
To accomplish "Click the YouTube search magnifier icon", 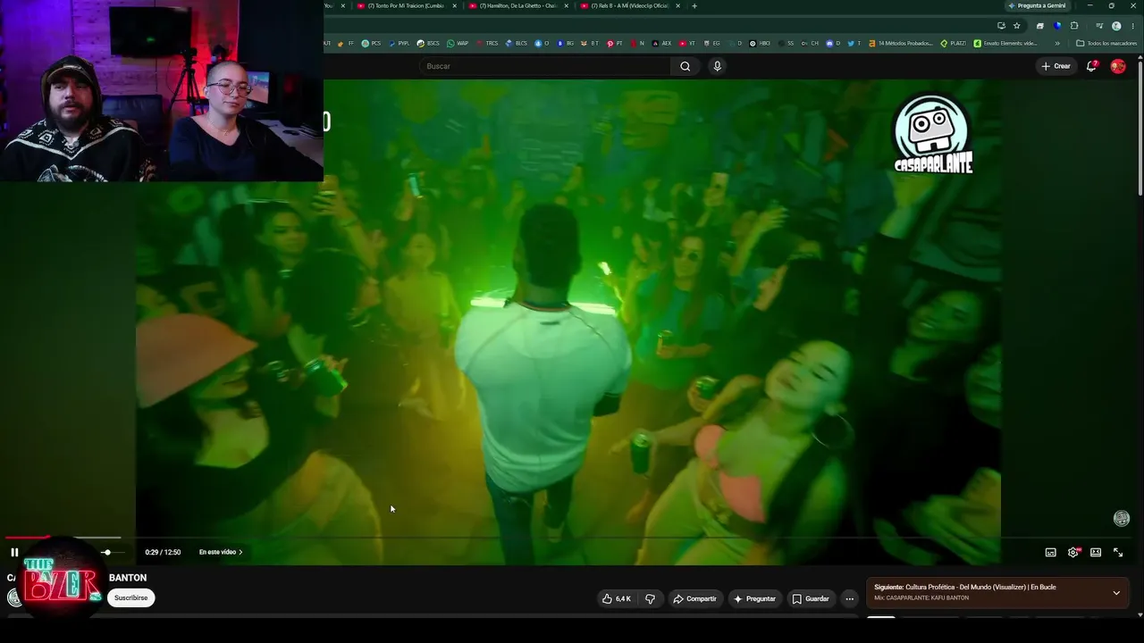I will pos(685,66).
